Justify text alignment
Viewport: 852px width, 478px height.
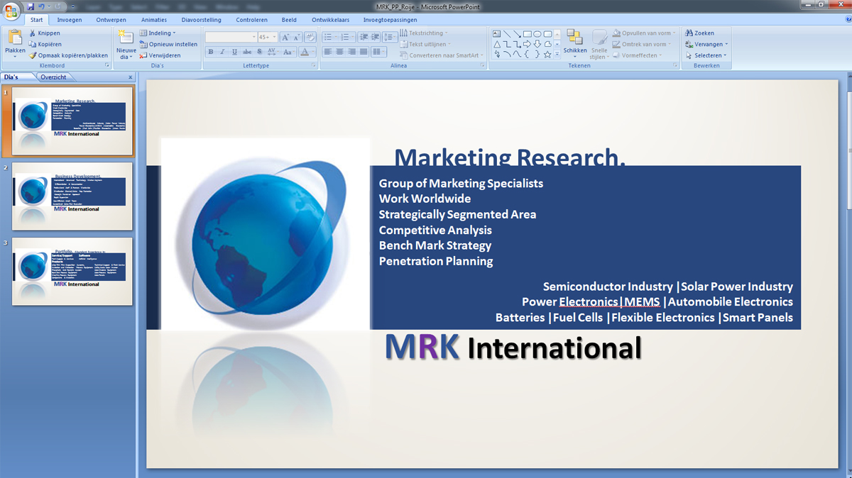[x=364, y=52]
